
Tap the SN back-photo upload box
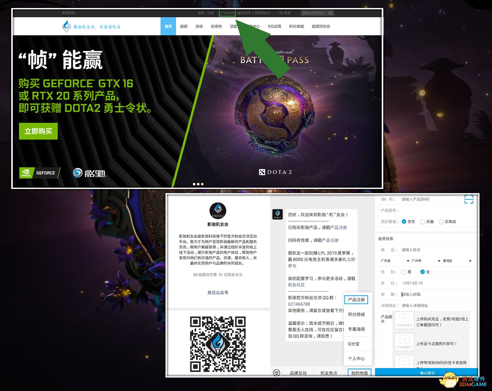[404, 361]
